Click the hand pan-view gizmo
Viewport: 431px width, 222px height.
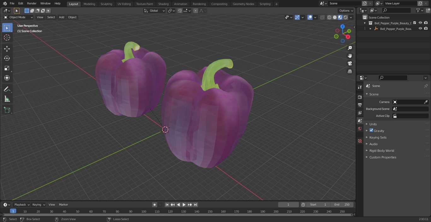click(350, 56)
